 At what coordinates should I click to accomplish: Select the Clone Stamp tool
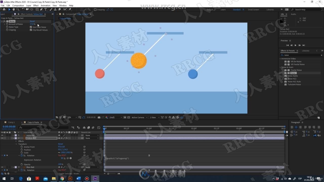point(55,9)
